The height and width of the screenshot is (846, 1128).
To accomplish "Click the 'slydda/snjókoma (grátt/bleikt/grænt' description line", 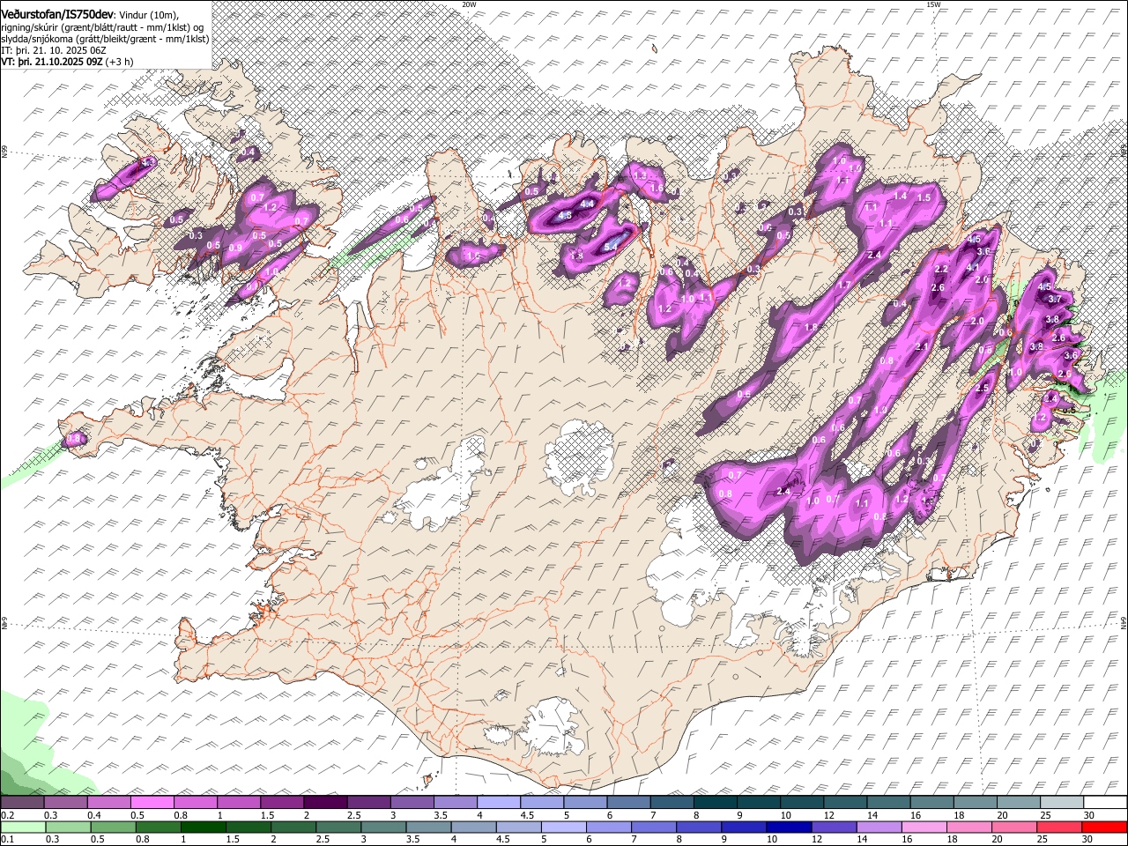I will pos(105,39).
